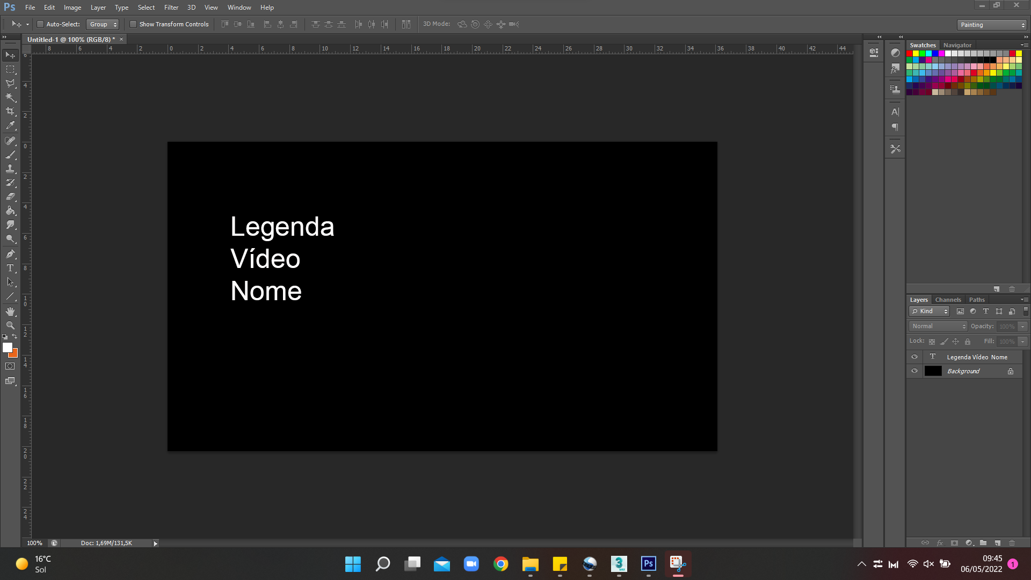Select the Move tool
Viewport: 1031px width, 580px height.
10,55
